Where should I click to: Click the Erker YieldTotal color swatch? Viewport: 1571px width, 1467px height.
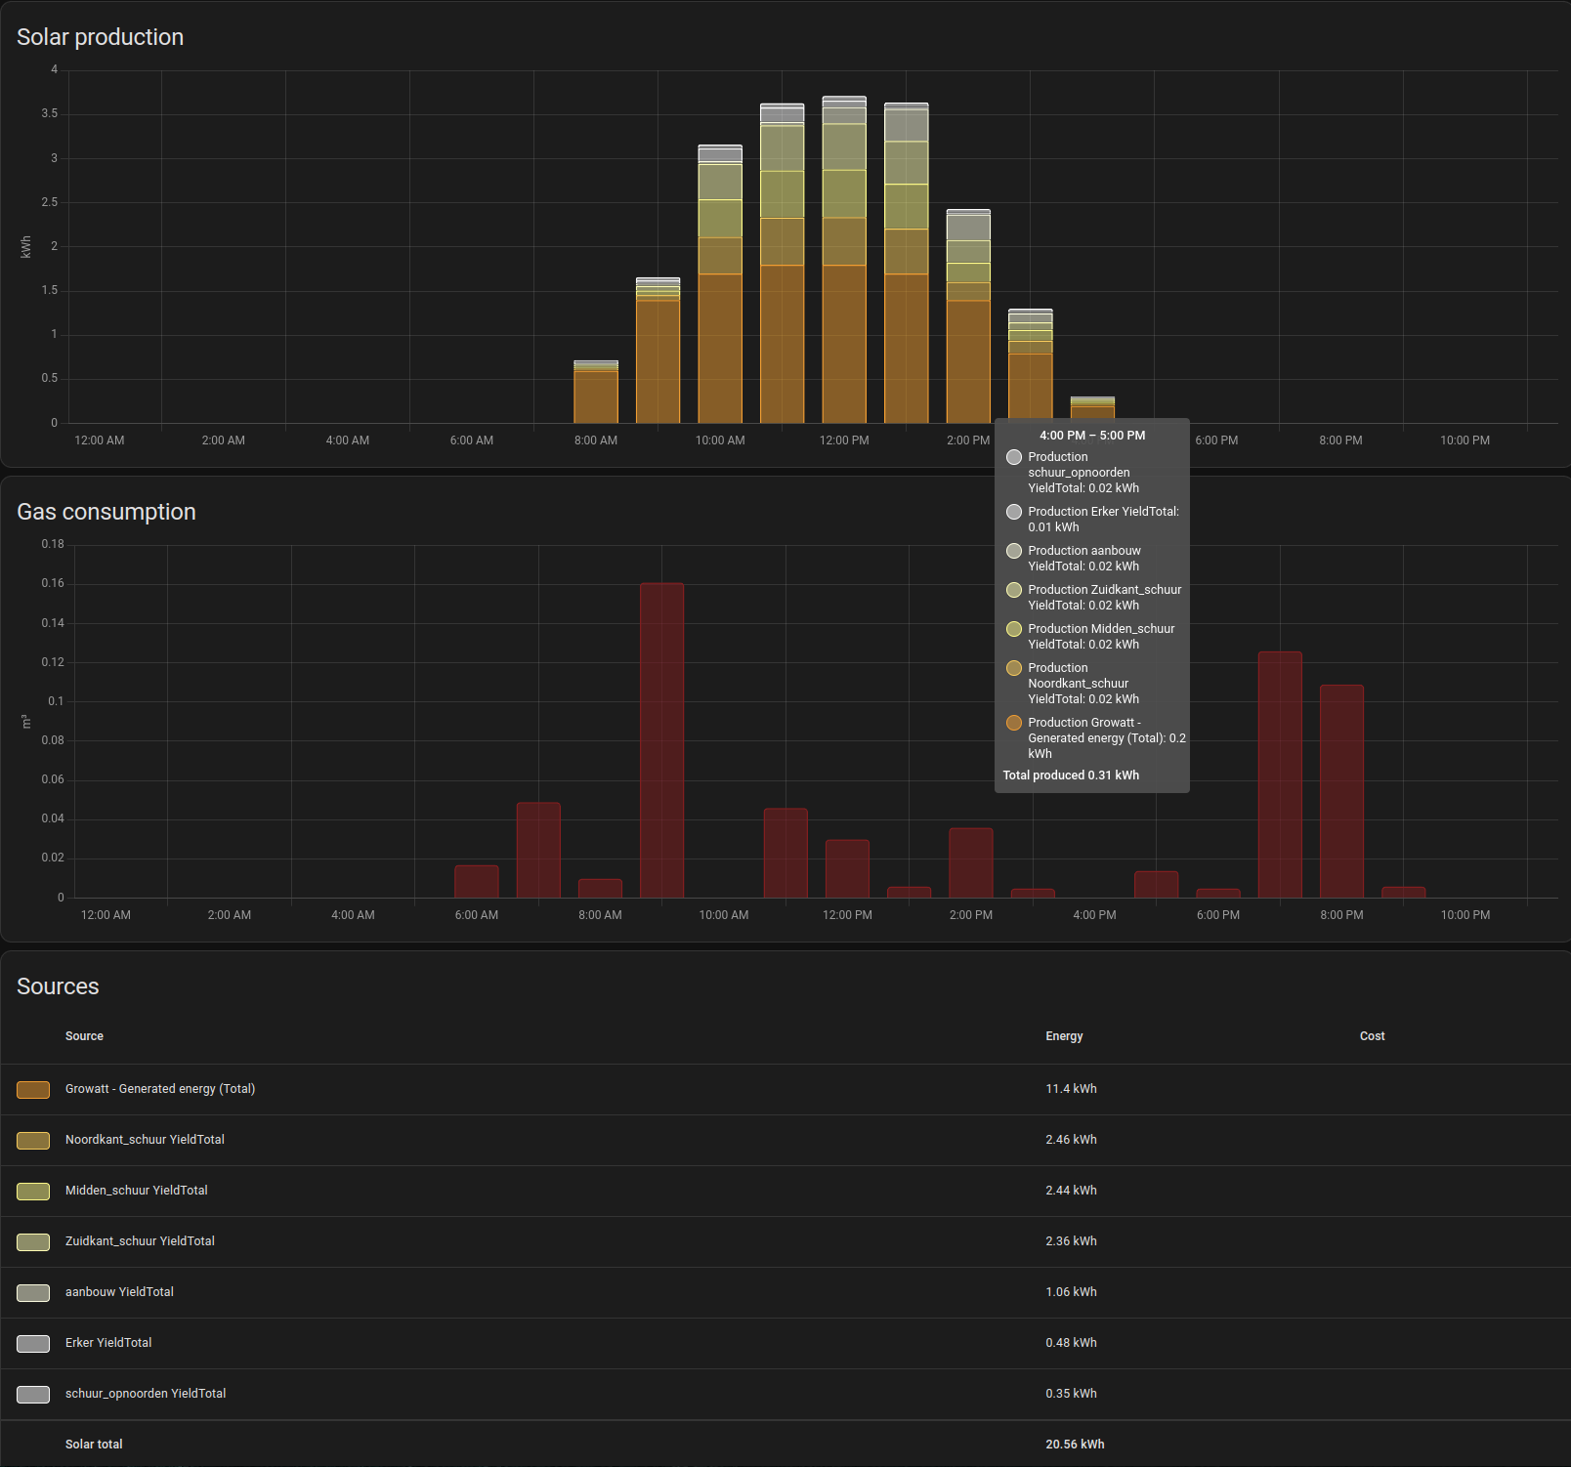(33, 1344)
